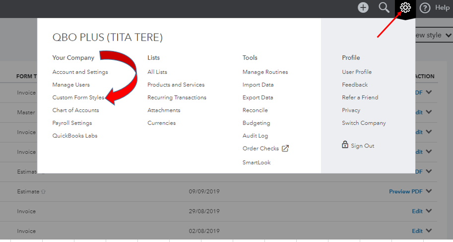Click the Profile column heading

351,57
